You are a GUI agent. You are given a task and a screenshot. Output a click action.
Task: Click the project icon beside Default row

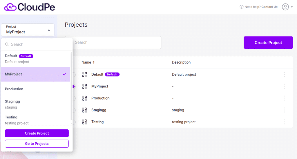click(84, 75)
